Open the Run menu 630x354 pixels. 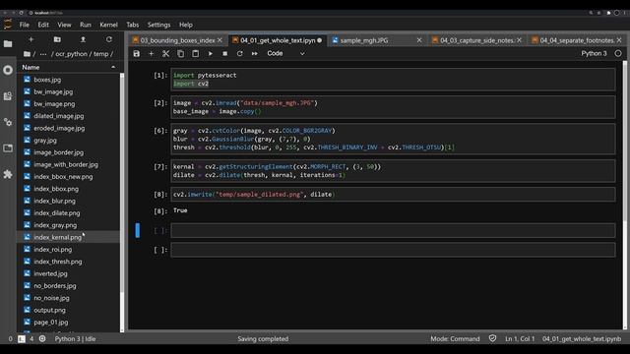[86, 25]
